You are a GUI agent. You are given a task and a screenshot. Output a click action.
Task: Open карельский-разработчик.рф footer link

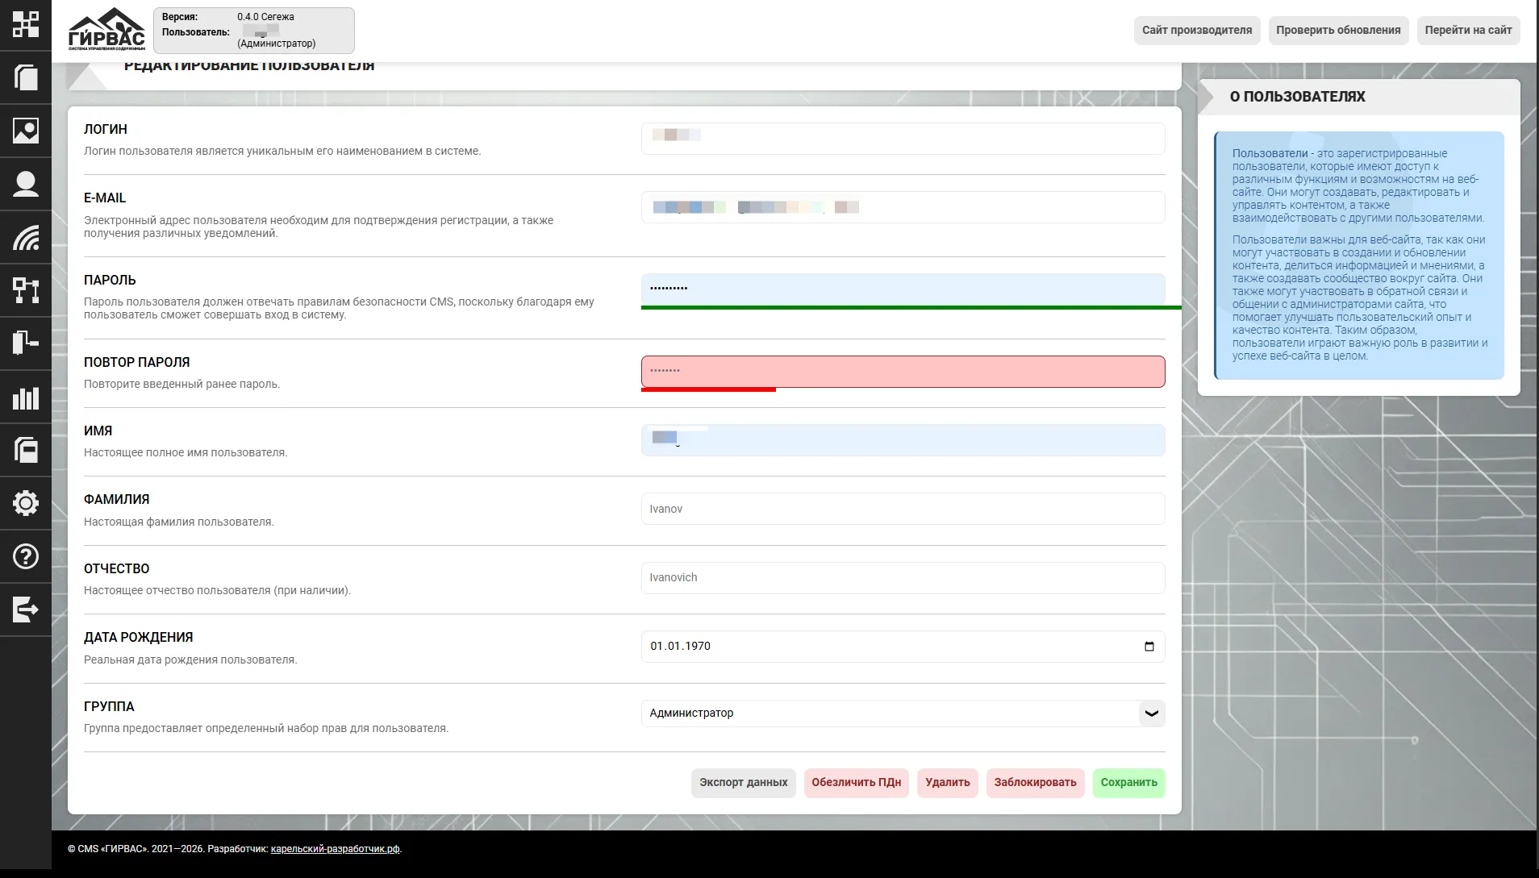pyautogui.click(x=335, y=849)
